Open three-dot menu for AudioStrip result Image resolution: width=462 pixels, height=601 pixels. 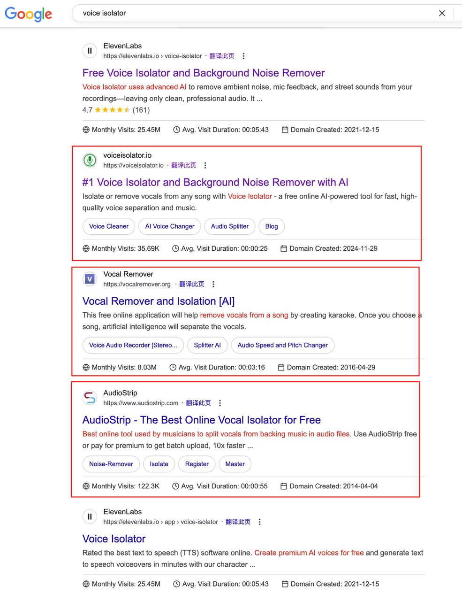click(220, 403)
